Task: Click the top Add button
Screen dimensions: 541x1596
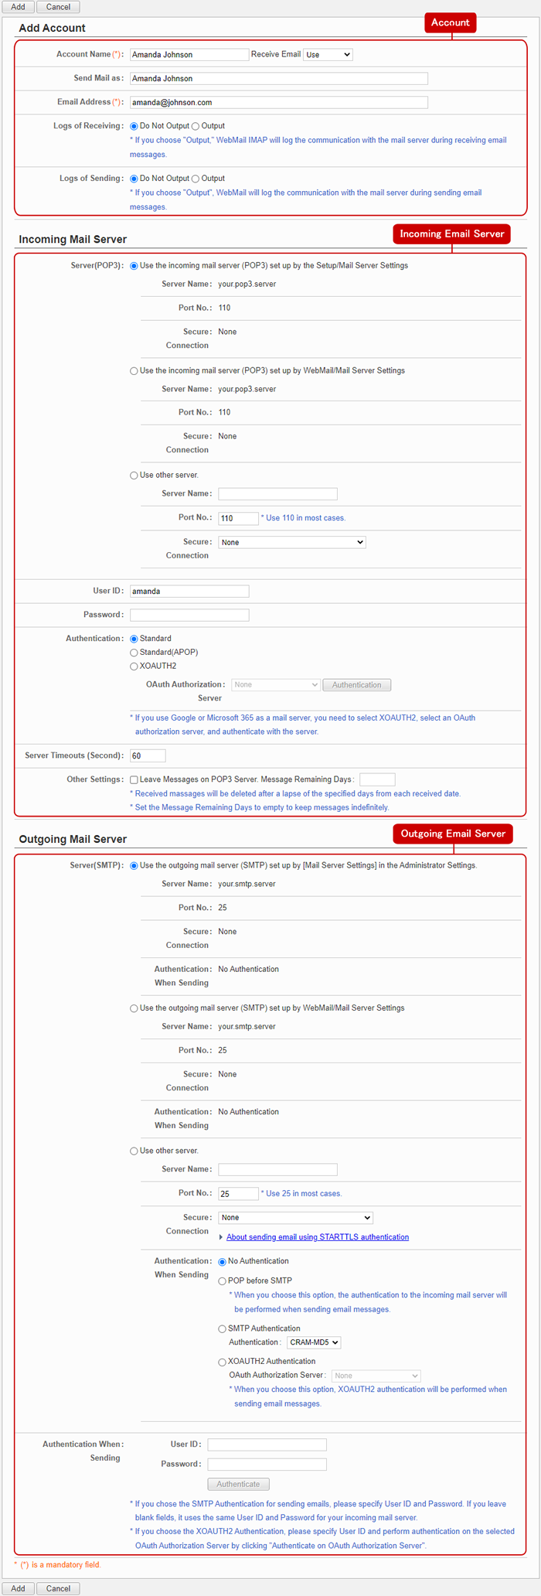Action: pos(18,7)
